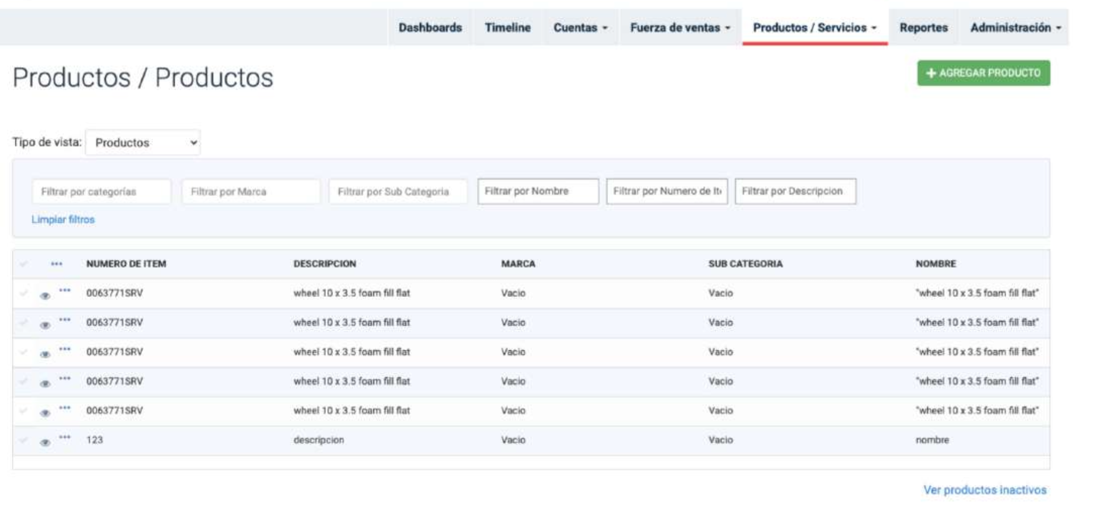Image resolution: width=1099 pixels, height=513 pixels.
Task: Open the Dashboards tab
Action: (430, 28)
